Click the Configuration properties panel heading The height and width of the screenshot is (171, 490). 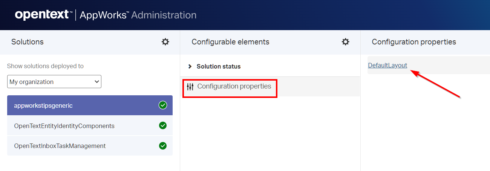tap(414, 42)
